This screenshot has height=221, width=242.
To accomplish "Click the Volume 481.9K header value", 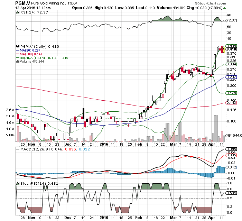I will (171, 8).
